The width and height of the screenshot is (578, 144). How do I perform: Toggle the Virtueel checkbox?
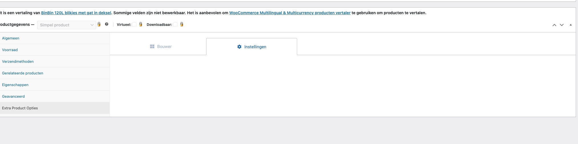[x=134, y=25]
